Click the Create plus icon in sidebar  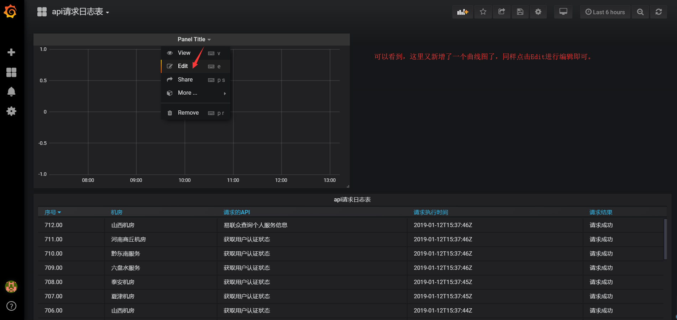[x=11, y=52]
